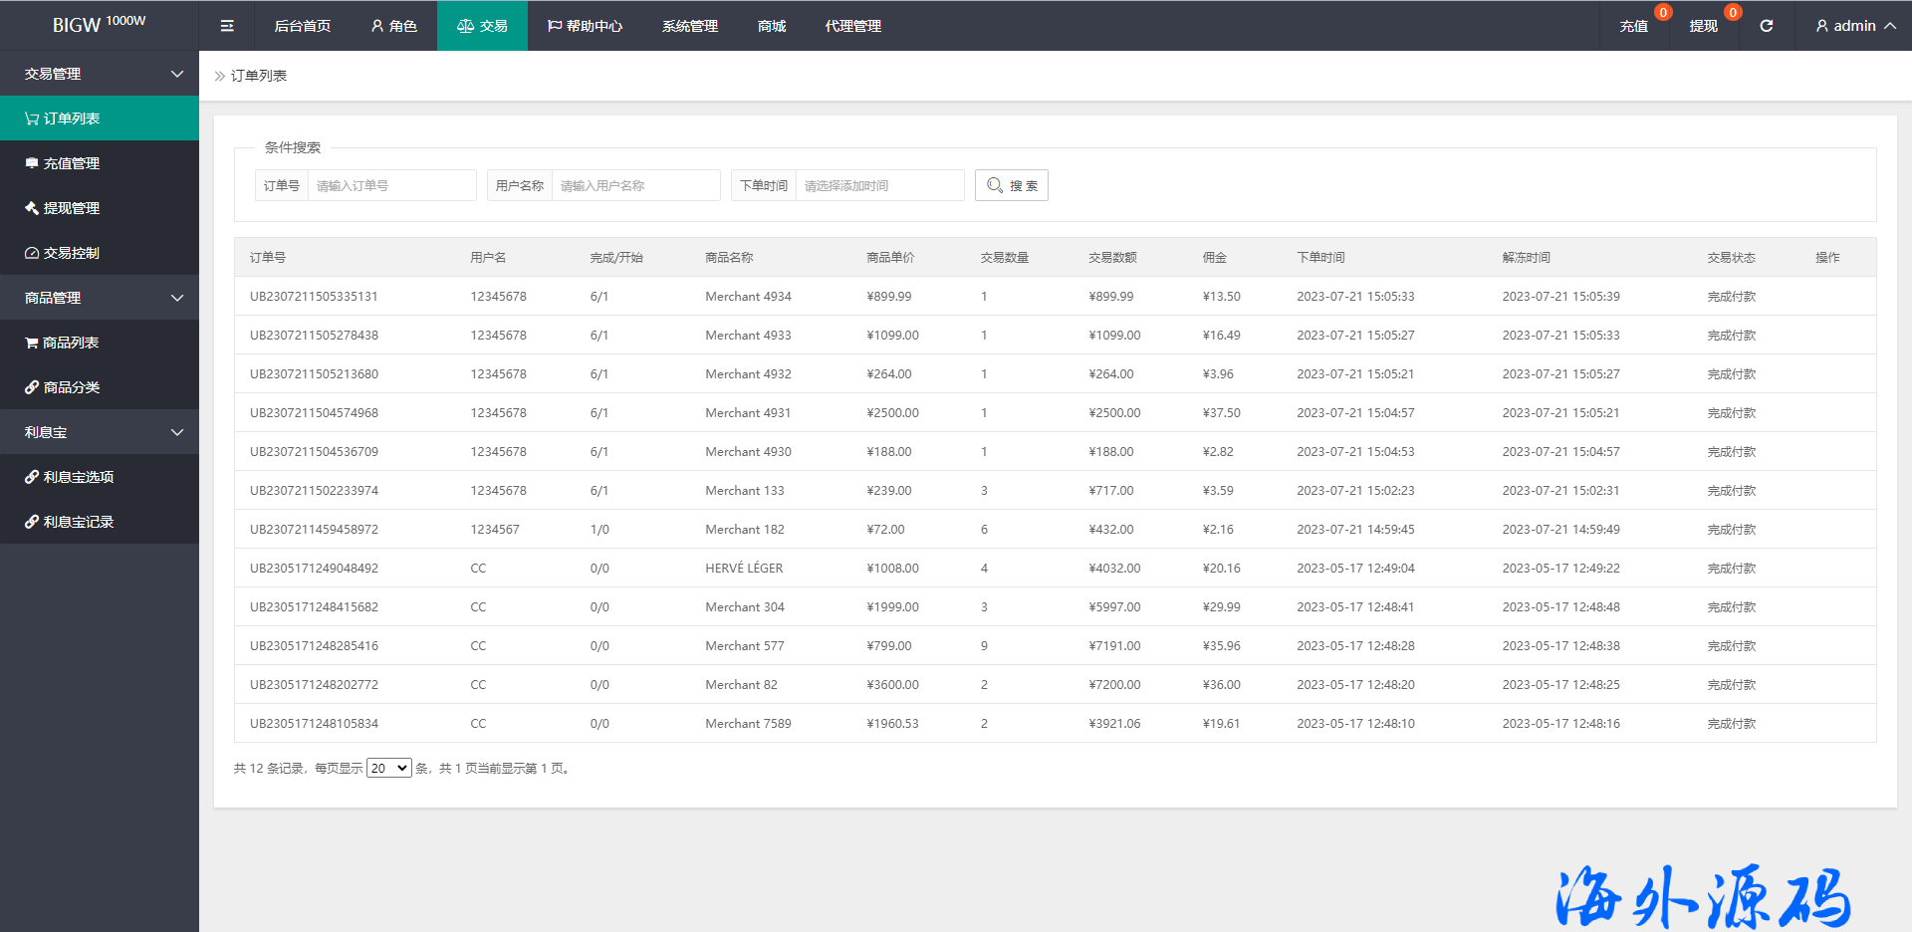The width and height of the screenshot is (1912, 932).
Task: Open 交易控制 in sidebar
Action: click(71, 253)
